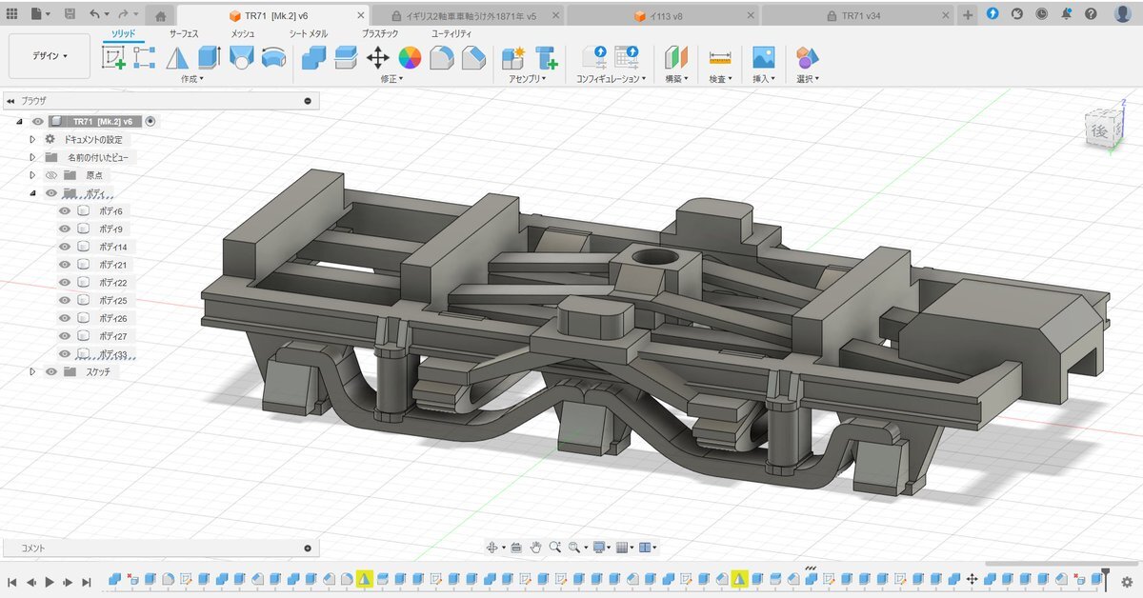Play the timeline animation

point(50,581)
